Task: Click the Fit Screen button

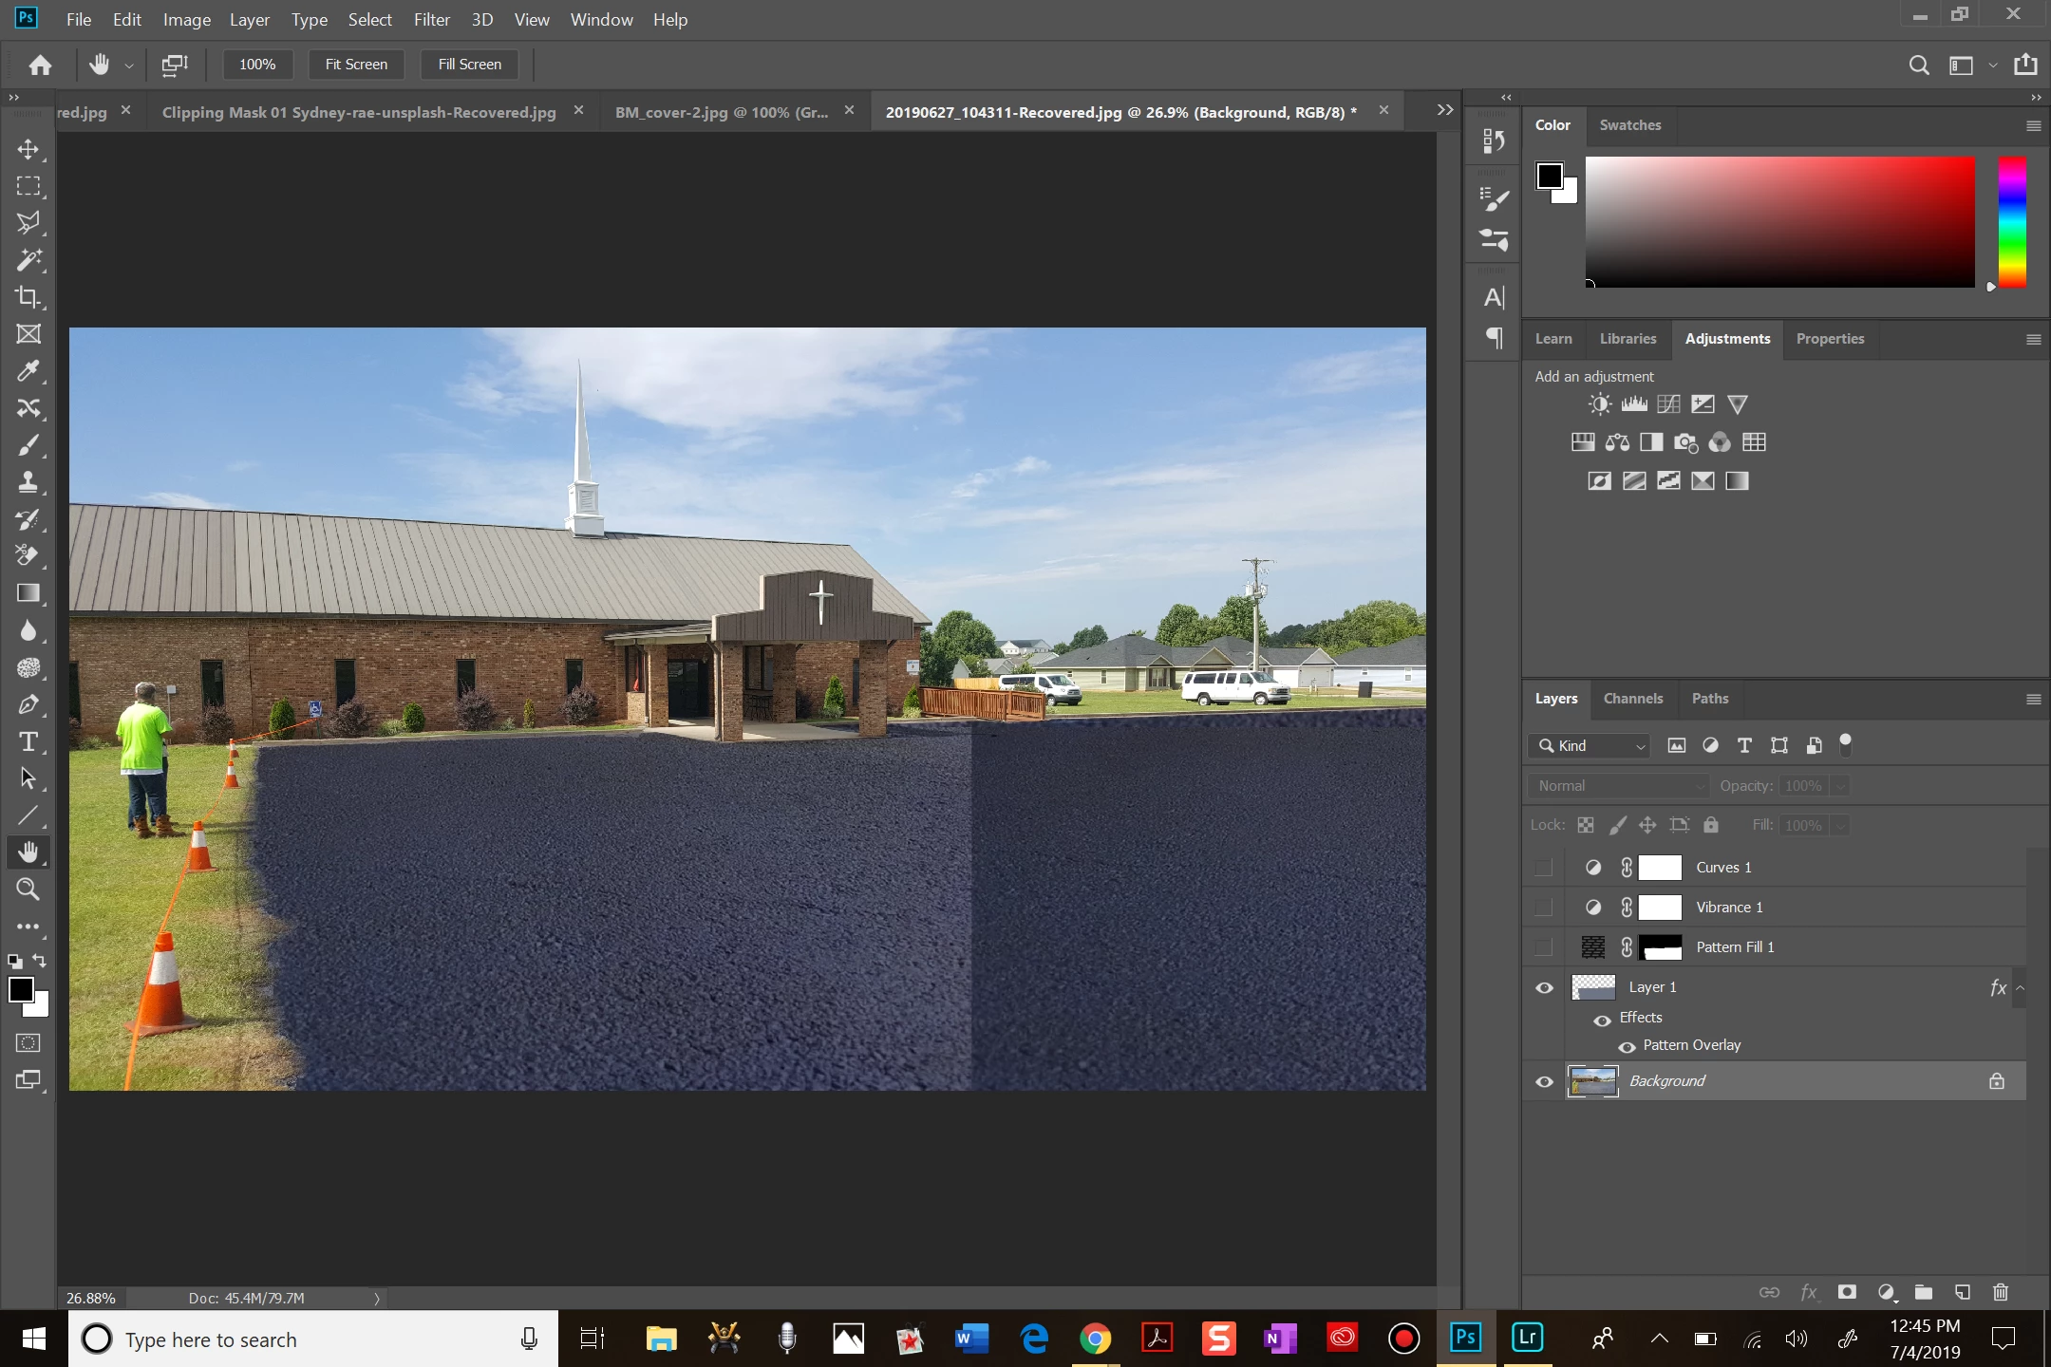Action: pos(356,65)
